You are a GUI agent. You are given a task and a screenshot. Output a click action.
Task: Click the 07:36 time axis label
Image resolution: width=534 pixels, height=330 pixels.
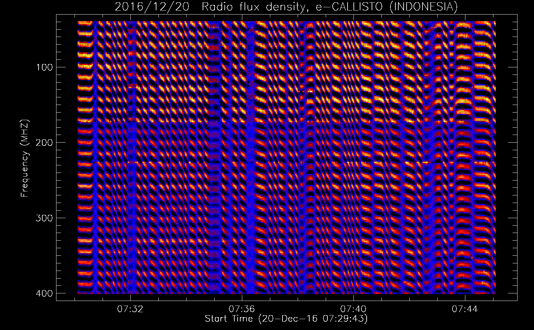click(242, 309)
